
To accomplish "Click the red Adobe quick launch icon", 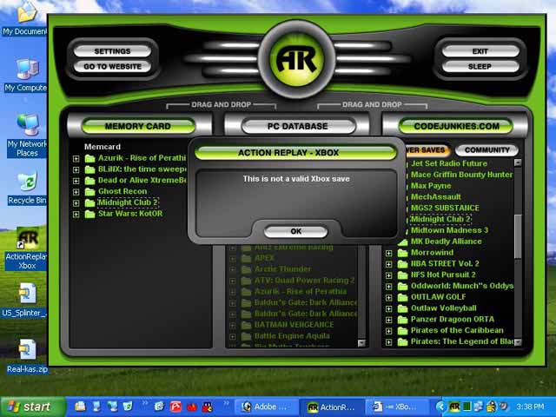I will tap(175, 407).
